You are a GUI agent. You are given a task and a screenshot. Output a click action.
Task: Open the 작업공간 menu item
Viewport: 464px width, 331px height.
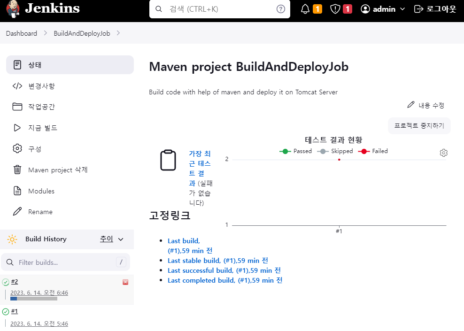[x=70, y=107]
